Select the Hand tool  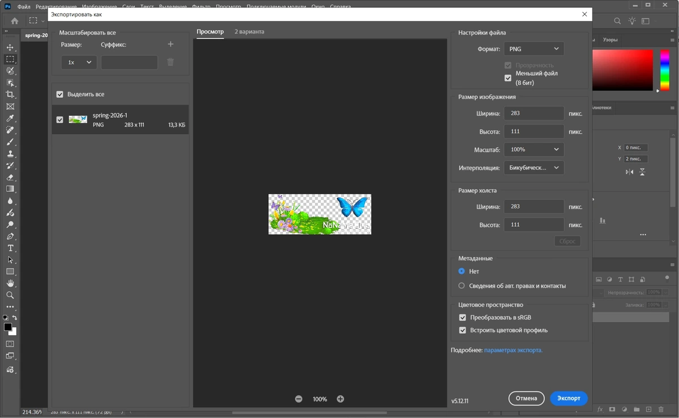tap(10, 283)
